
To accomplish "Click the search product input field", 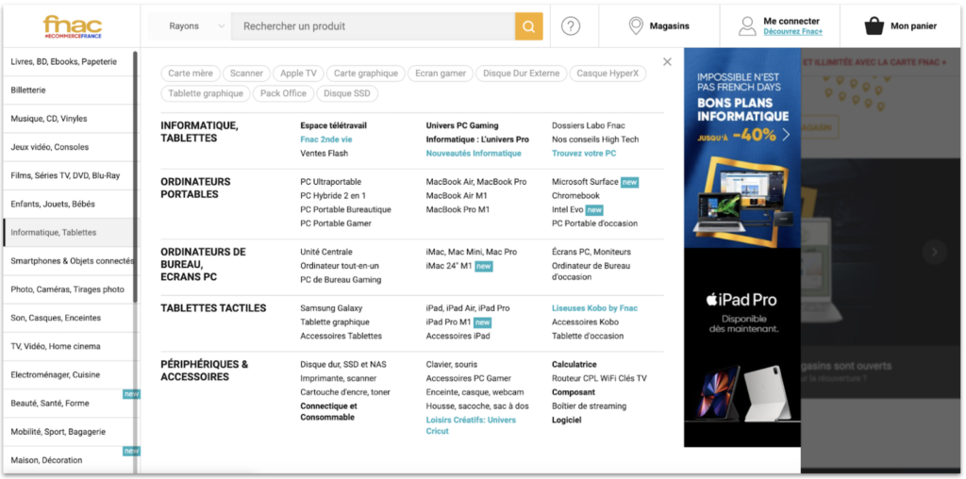I will (373, 26).
